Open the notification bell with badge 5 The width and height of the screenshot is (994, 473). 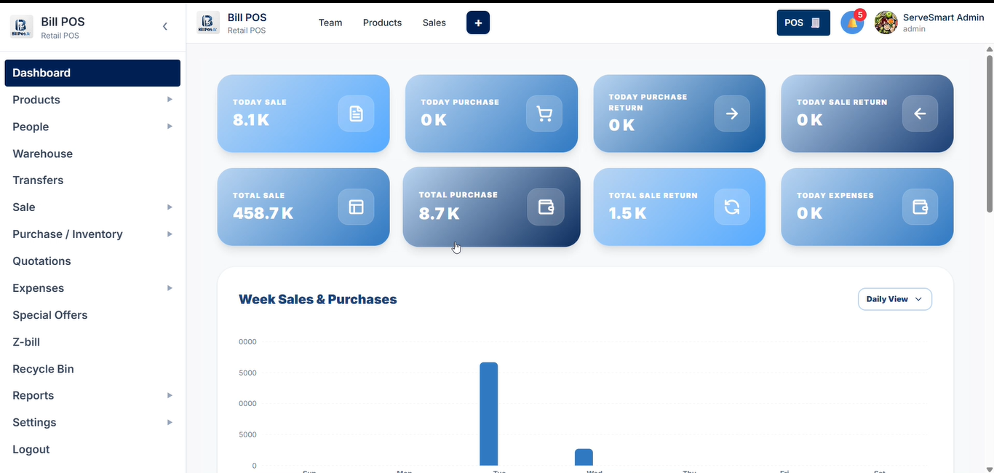tap(852, 23)
